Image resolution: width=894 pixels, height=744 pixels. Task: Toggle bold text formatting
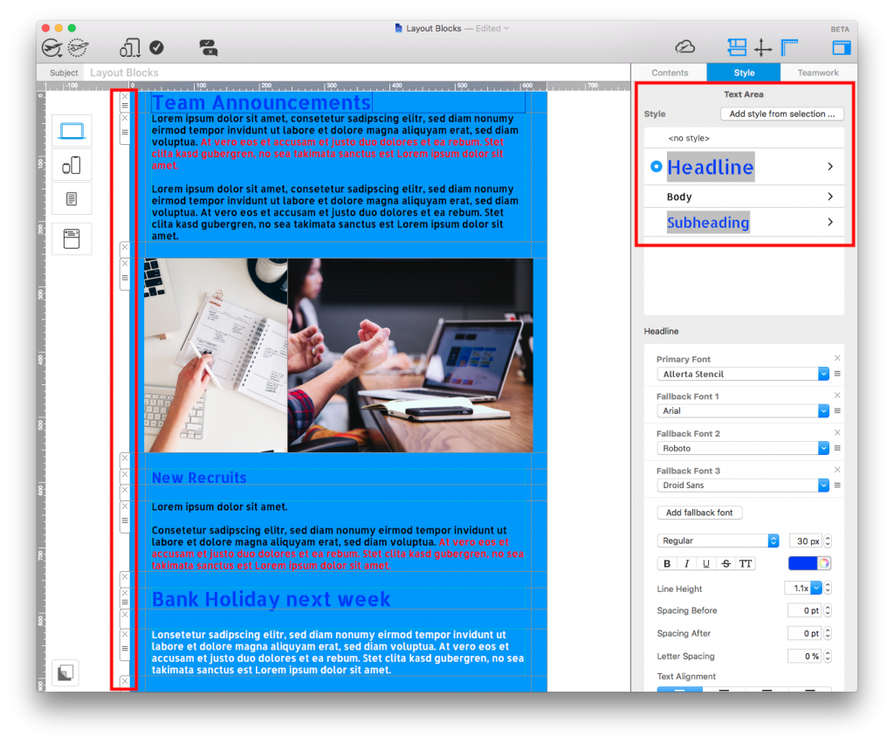point(667,564)
